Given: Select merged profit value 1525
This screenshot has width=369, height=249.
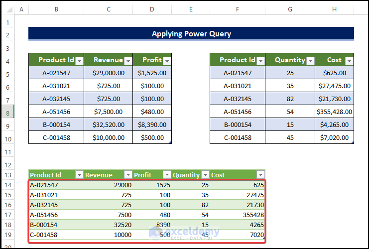Looking at the screenshot, I should pyautogui.click(x=152, y=185).
